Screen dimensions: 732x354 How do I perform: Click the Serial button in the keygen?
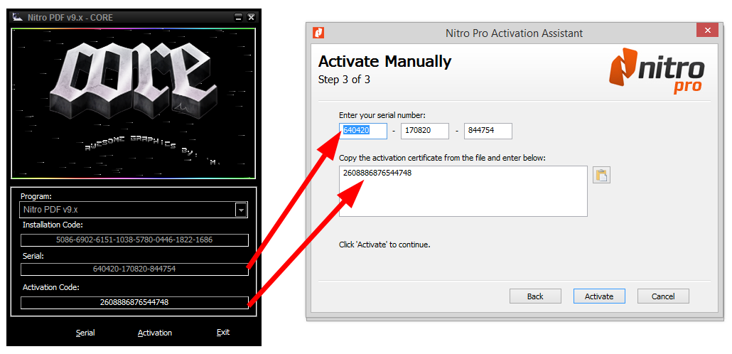click(85, 333)
